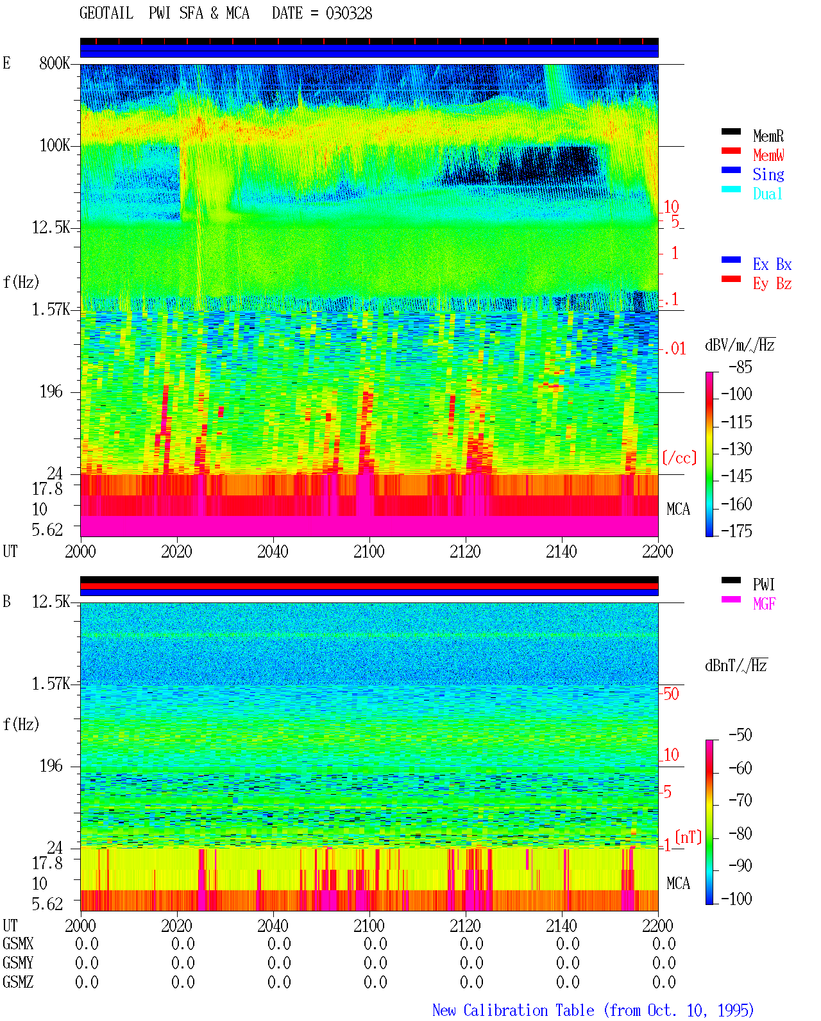This screenshot has width=821, height=1021.
Task: Click the red 50 nT scale label
Action: coord(671,694)
